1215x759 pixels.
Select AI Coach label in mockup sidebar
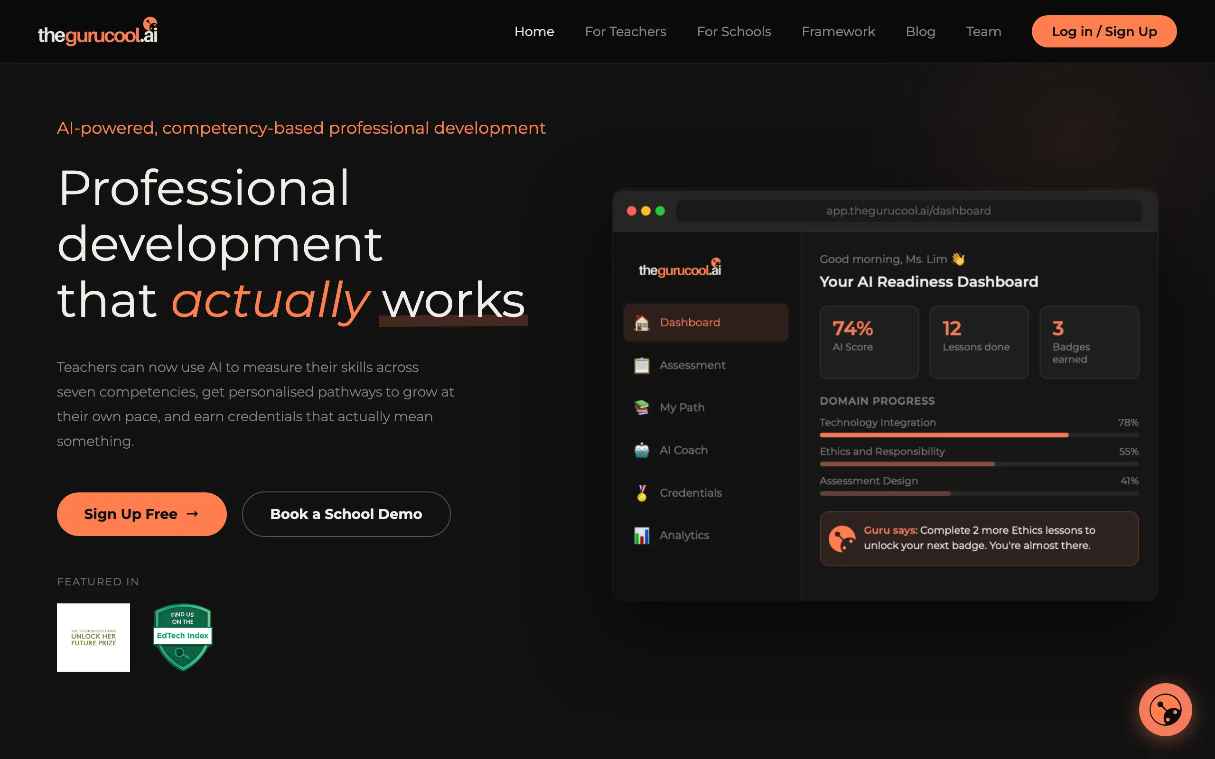tap(683, 450)
